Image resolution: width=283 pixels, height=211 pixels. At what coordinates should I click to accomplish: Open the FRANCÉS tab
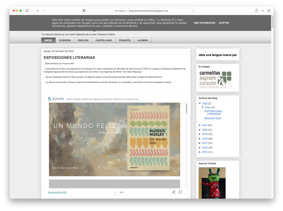(x=125, y=40)
